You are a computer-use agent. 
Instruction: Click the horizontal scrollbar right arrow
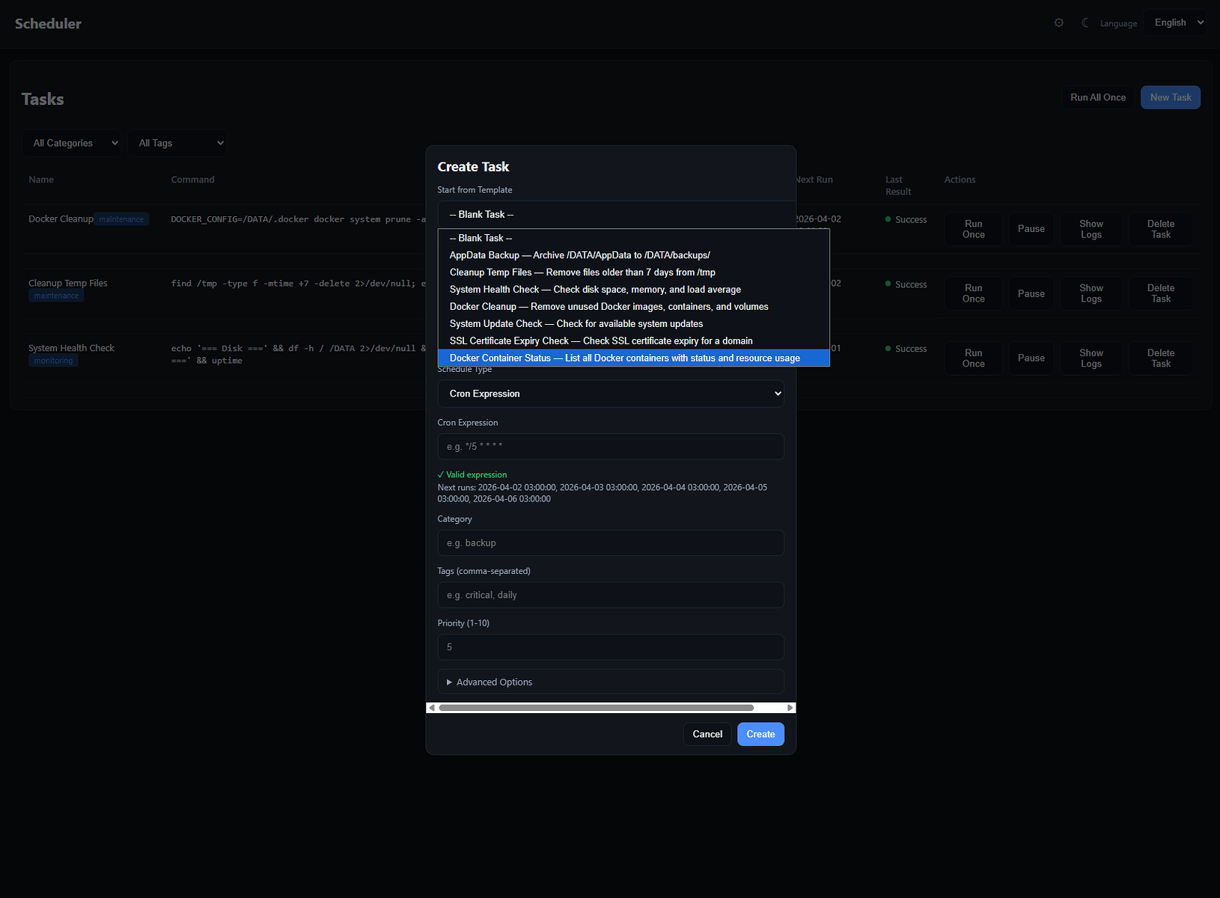tap(790, 708)
